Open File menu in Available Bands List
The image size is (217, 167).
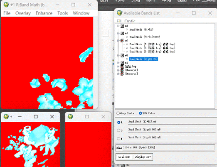(x=119, y=21)
